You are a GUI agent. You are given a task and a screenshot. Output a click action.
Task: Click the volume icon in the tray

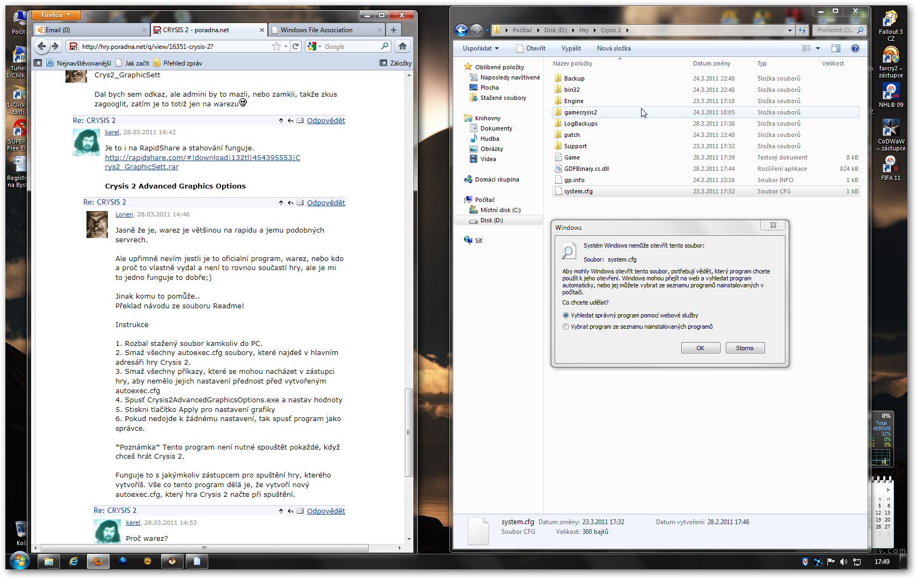[x=843, y=562]
